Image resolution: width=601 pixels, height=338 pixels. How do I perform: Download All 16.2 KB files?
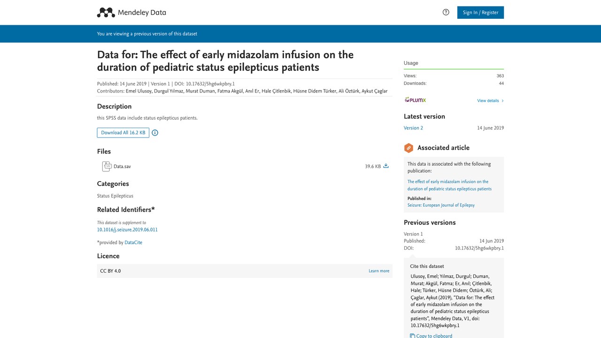(x=123, y=133)
